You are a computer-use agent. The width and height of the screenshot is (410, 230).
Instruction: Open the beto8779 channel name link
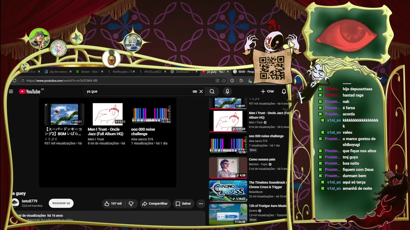(29, 201)
